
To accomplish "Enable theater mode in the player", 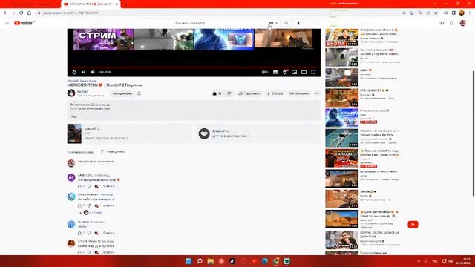I will coord(304,72).
